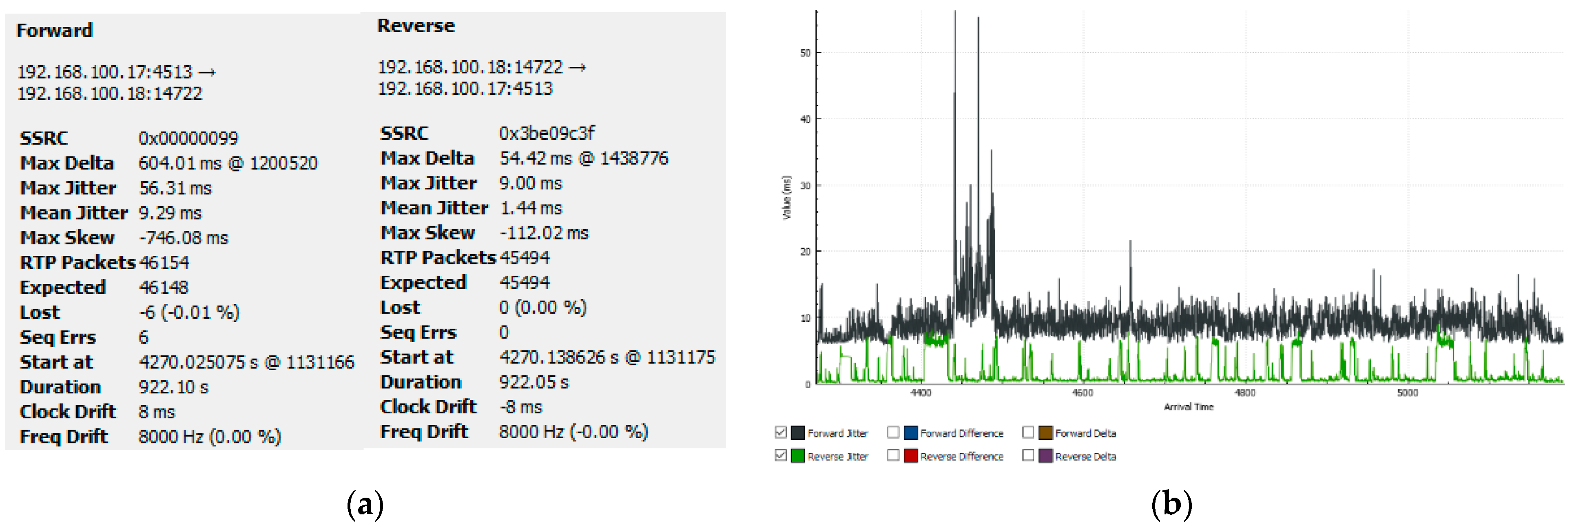Check the Reverse Delta checkbox
Image resolution: width=1583 pixels, height=527 pixels.
[1027, 456]
